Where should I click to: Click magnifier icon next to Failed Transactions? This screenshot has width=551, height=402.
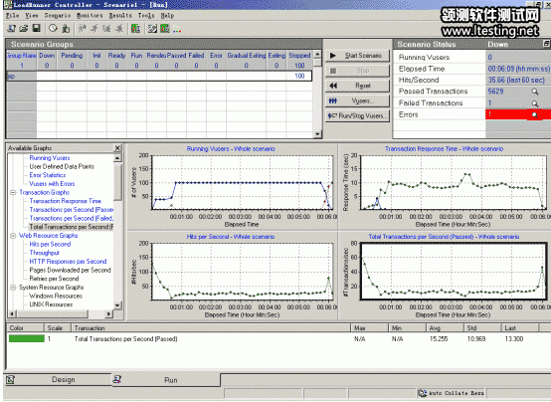[534, 103]
